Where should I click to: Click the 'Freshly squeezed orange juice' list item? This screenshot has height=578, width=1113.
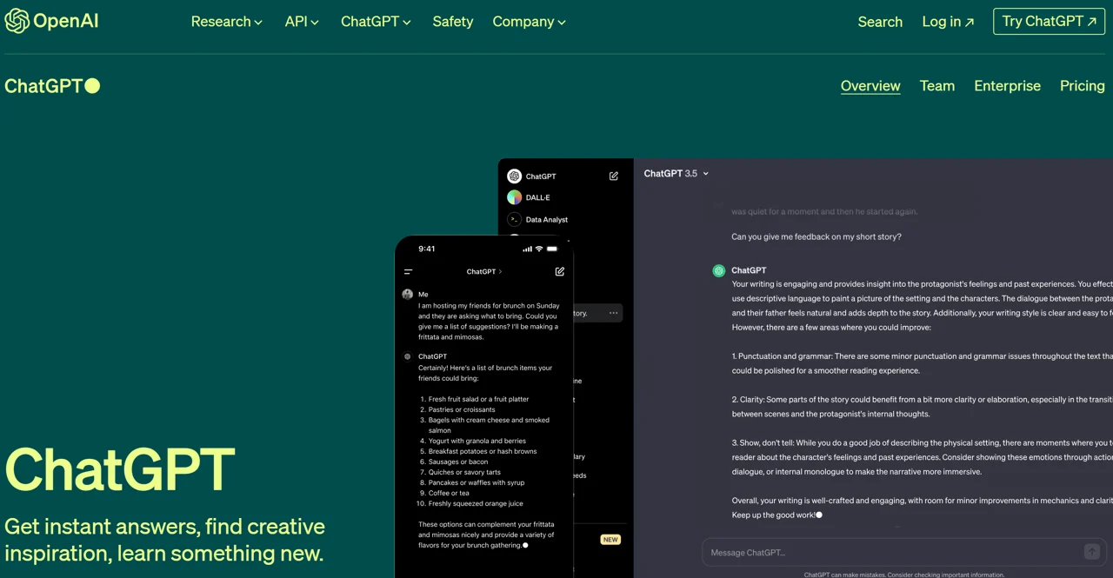[476, 504]
